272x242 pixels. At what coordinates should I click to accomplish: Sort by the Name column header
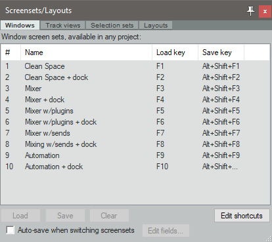(86, 52)
